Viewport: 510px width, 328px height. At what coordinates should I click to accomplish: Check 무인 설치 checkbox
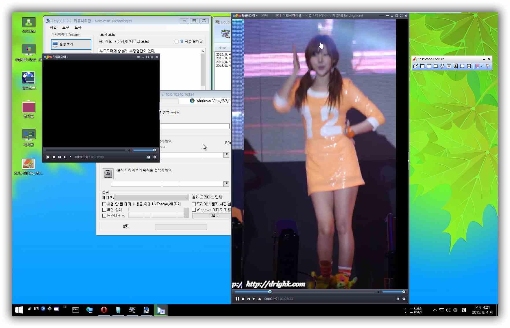[104, 210]
